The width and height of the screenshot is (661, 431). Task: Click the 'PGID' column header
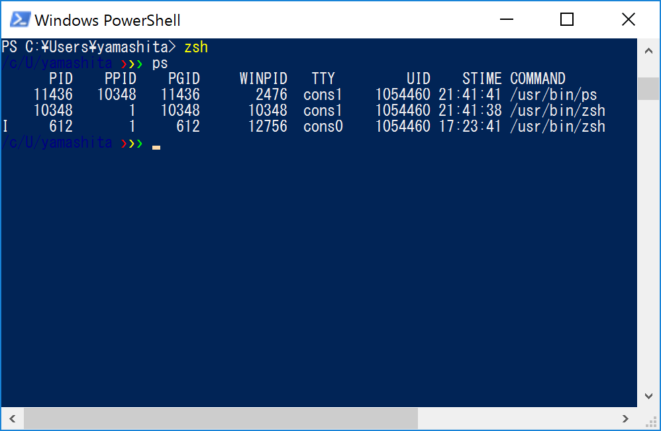184,78
